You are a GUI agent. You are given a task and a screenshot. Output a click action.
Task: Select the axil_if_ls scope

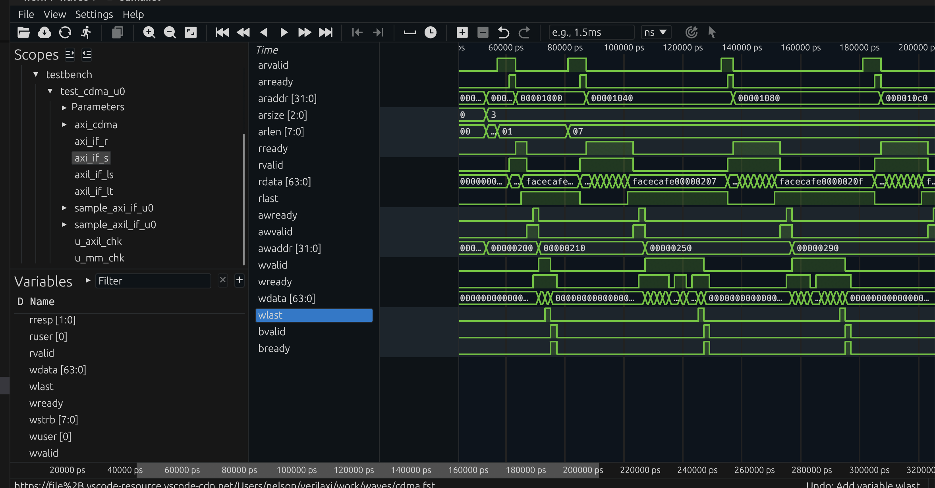coord(94,175)
